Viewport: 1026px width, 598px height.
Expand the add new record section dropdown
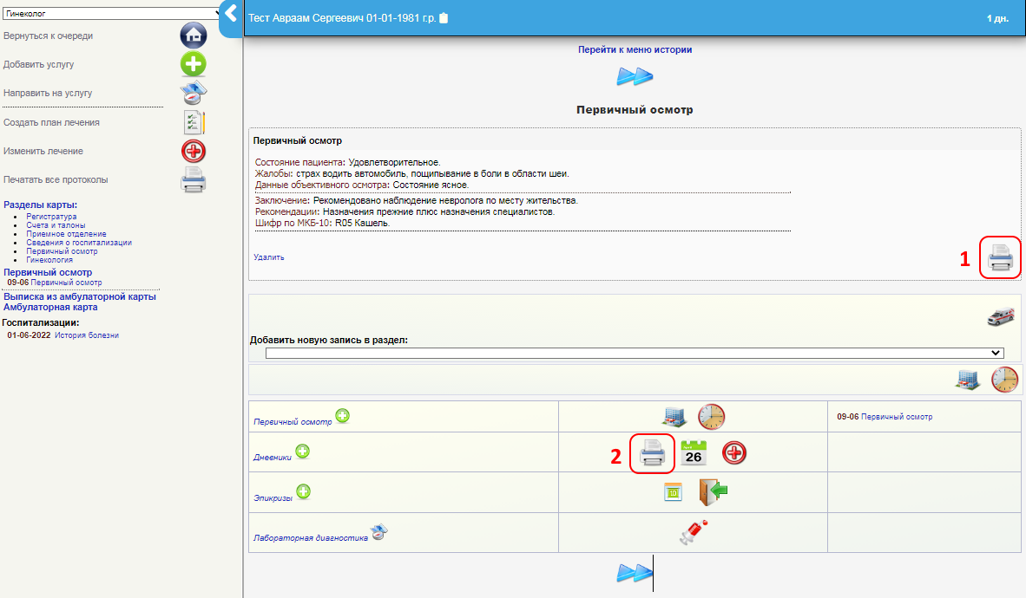(635, 353)
